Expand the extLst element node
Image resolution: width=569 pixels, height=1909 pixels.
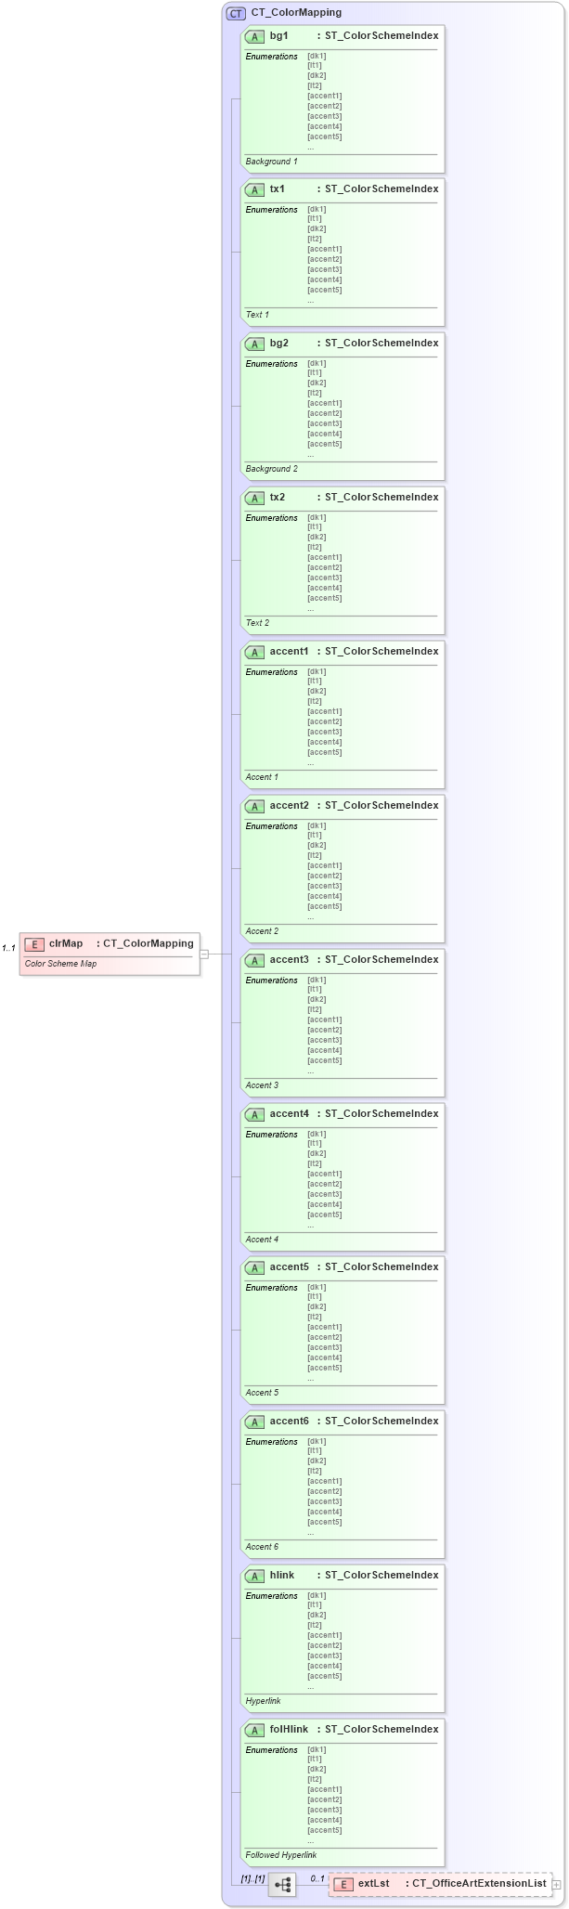pyautogui.click(x=557, y=1884)
